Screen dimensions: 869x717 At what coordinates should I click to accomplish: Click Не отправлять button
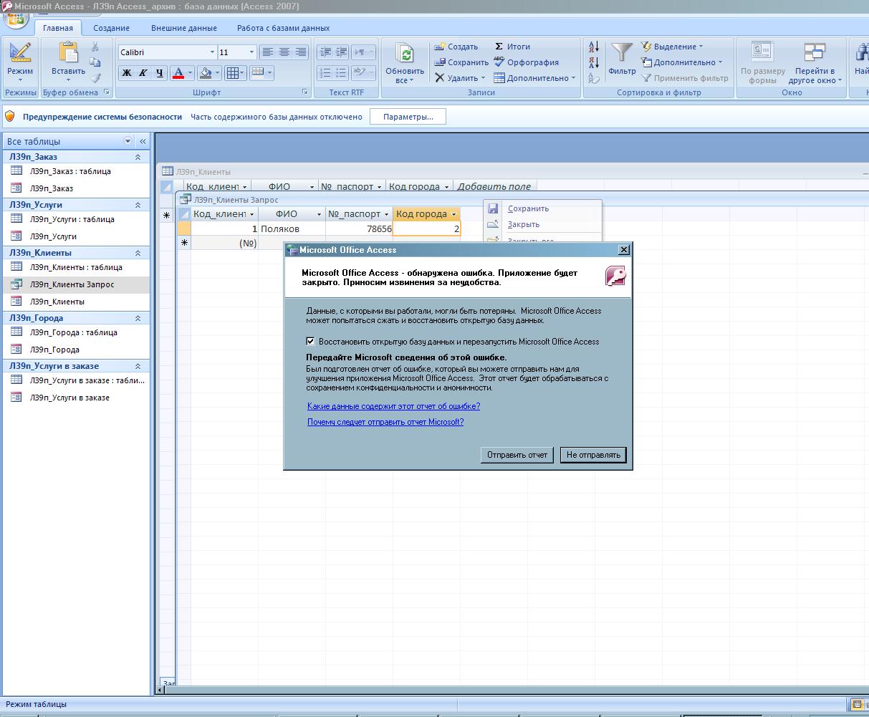click(593, 455)
